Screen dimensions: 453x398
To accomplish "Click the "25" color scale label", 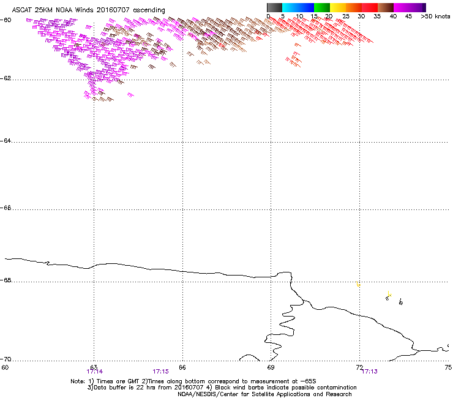I will coord(345,17).
